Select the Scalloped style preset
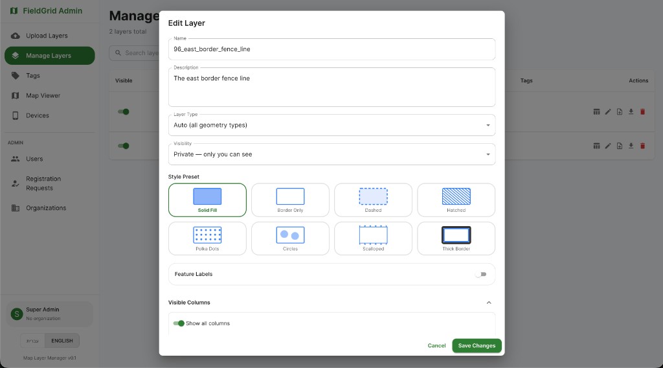This screenshot has height=368, width=663. pyautogui.click(x=373, y=238)
